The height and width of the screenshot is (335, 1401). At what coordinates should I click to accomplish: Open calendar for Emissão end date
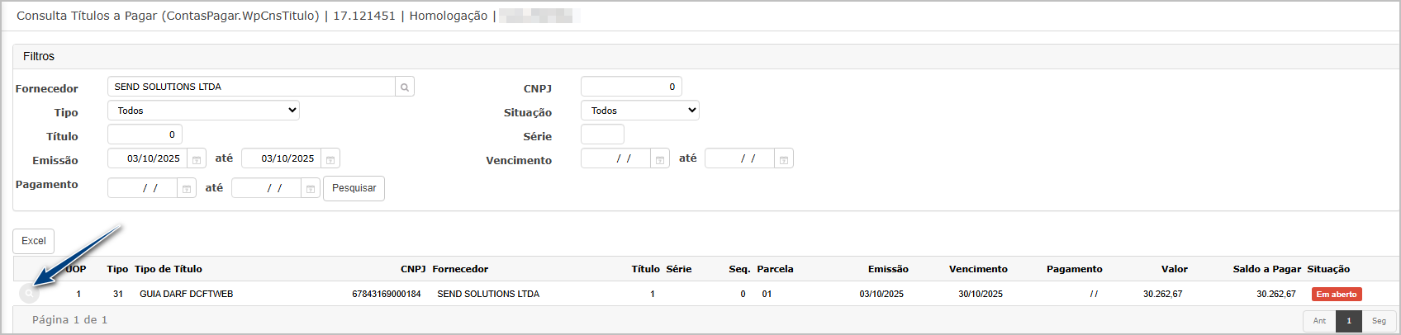pos(330,159)
